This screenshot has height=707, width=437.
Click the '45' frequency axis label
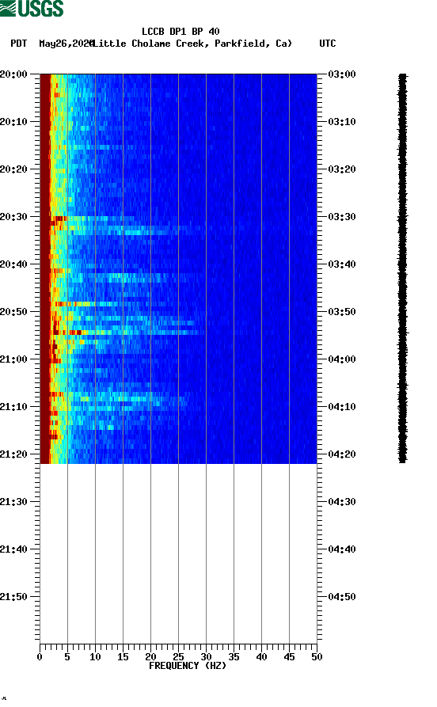[289, 657]
